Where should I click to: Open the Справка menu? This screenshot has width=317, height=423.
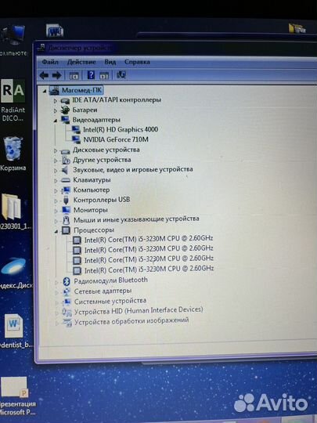point(137,62)
